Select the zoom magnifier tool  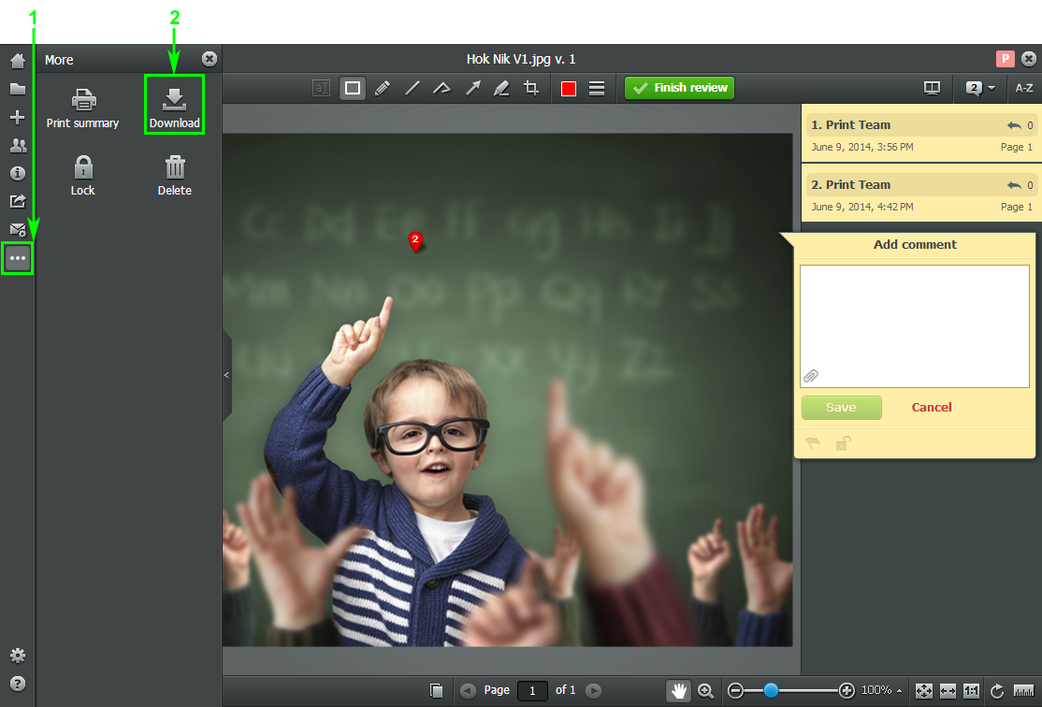click(x=706, y=690)
